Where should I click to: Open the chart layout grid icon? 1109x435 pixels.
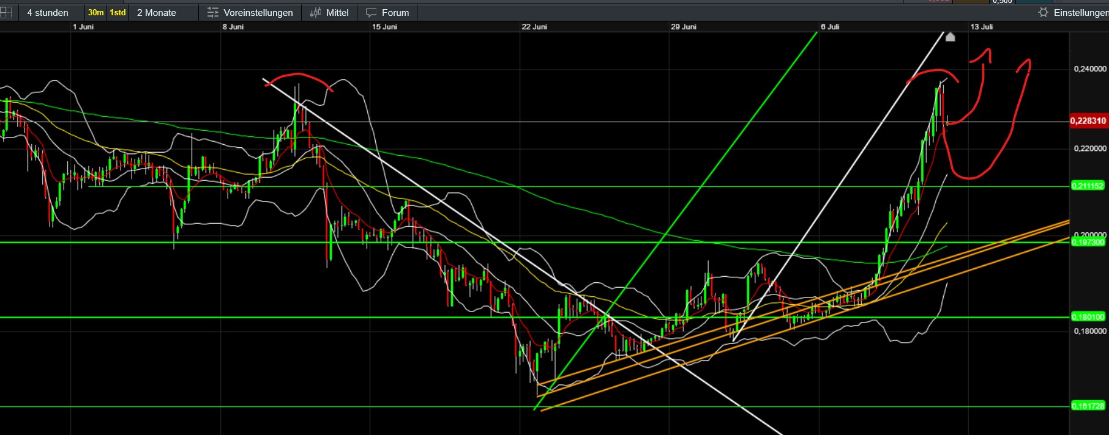(6, 13)
